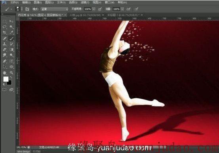Click the Photoshop Ps logo
Screen dimensions: 219x153
coord(4,2)
